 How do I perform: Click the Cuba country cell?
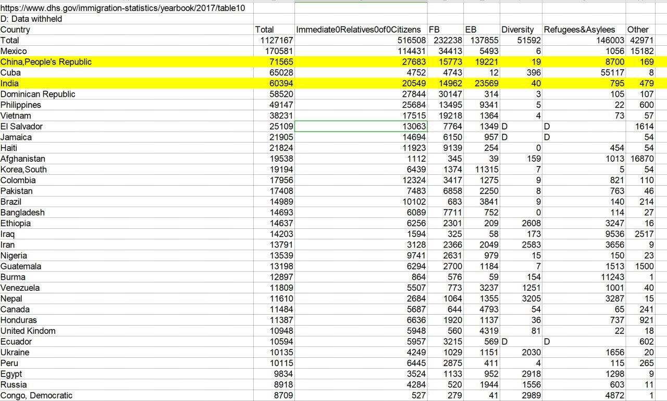(127, 73)
